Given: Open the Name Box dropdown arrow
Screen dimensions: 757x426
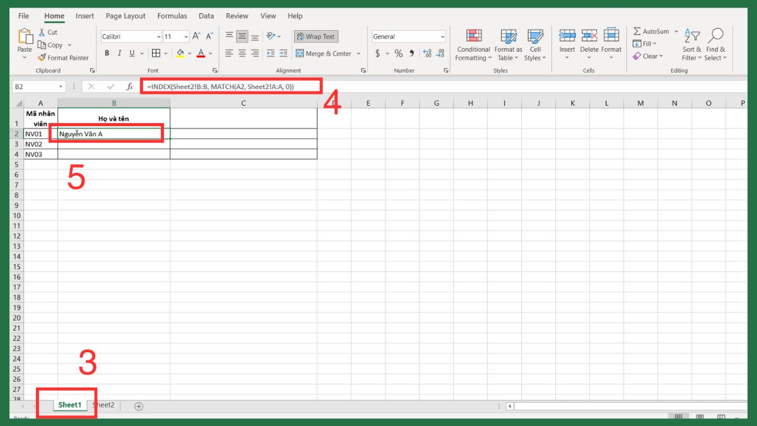Looking at the screenshot, I should click(61, 86).
